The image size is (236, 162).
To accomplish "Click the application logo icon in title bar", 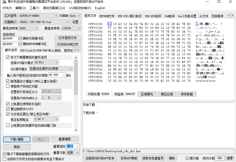I will pyautogui.click(x=5, y=2).
